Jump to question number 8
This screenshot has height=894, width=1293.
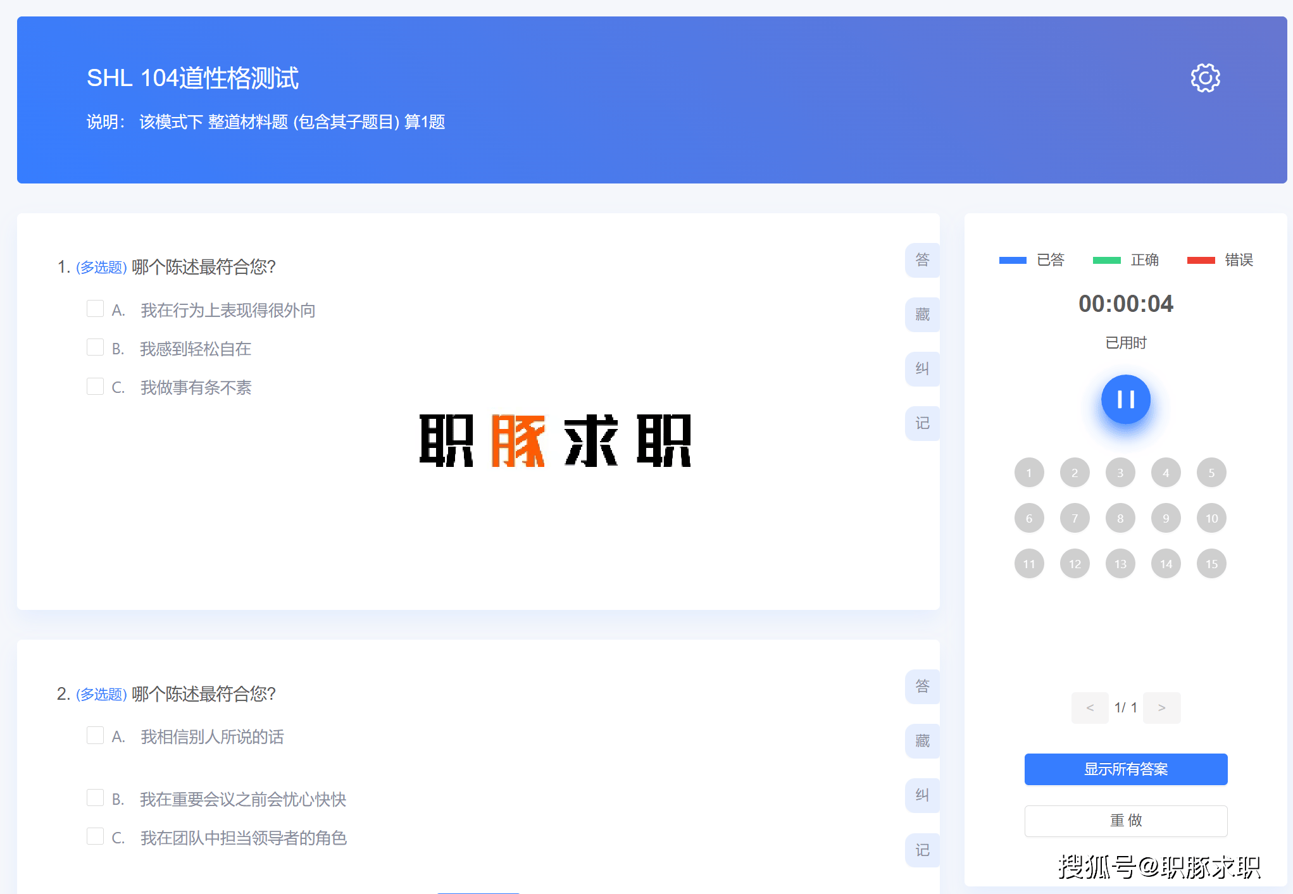pos(1120,518)
